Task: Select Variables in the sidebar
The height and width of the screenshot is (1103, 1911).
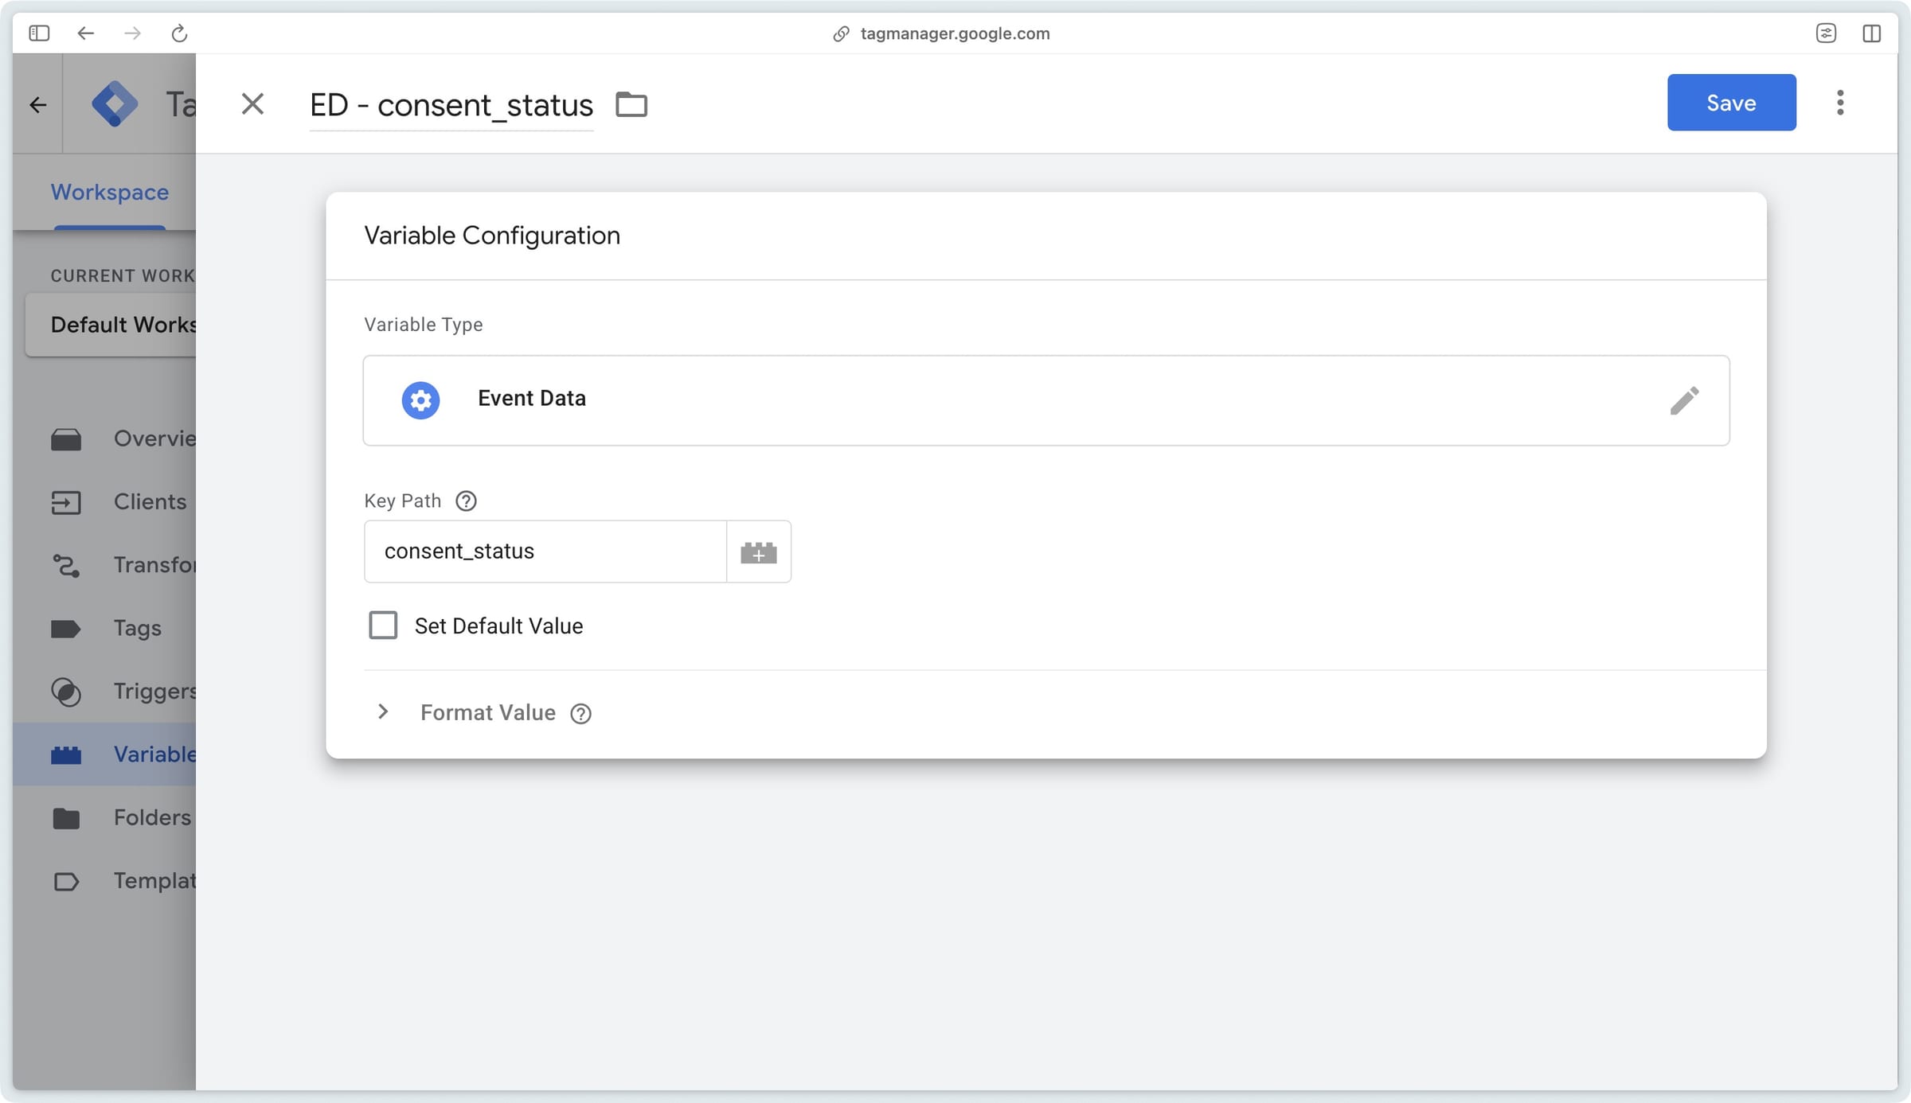Action: (x=104, y=754)
